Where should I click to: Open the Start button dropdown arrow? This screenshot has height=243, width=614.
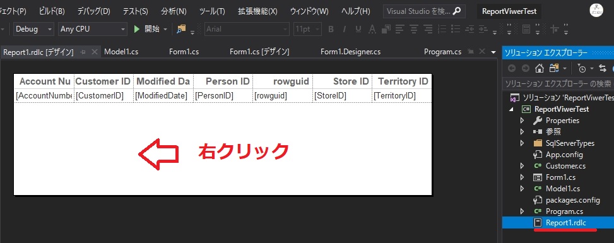tap(165, 30)
